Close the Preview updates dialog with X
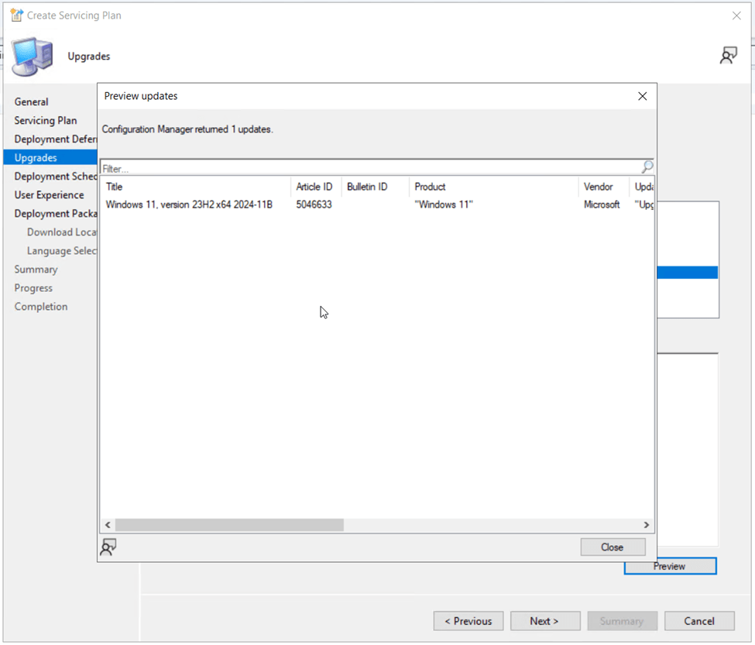The image size is (755, 645). [642, 96]
